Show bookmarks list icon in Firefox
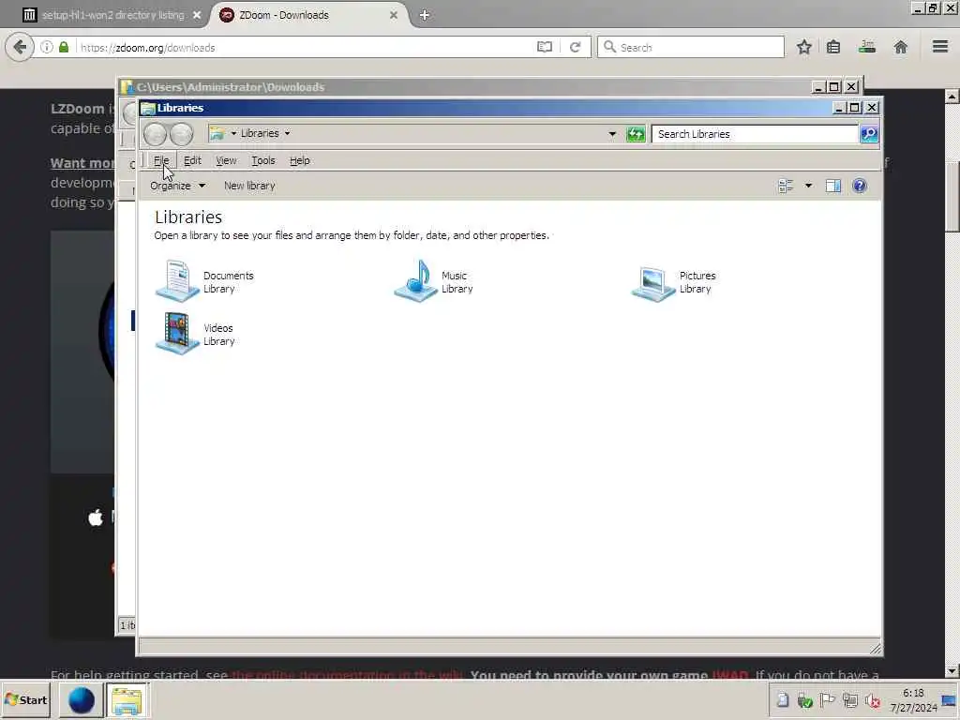Screen dimensions: 960x720 833,47
